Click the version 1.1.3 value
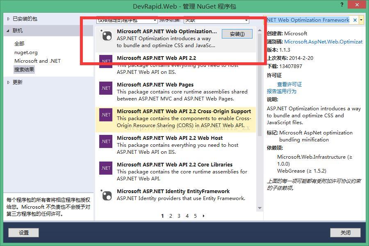This screenshot has width=369, height=246. click(x=285, y=50)
